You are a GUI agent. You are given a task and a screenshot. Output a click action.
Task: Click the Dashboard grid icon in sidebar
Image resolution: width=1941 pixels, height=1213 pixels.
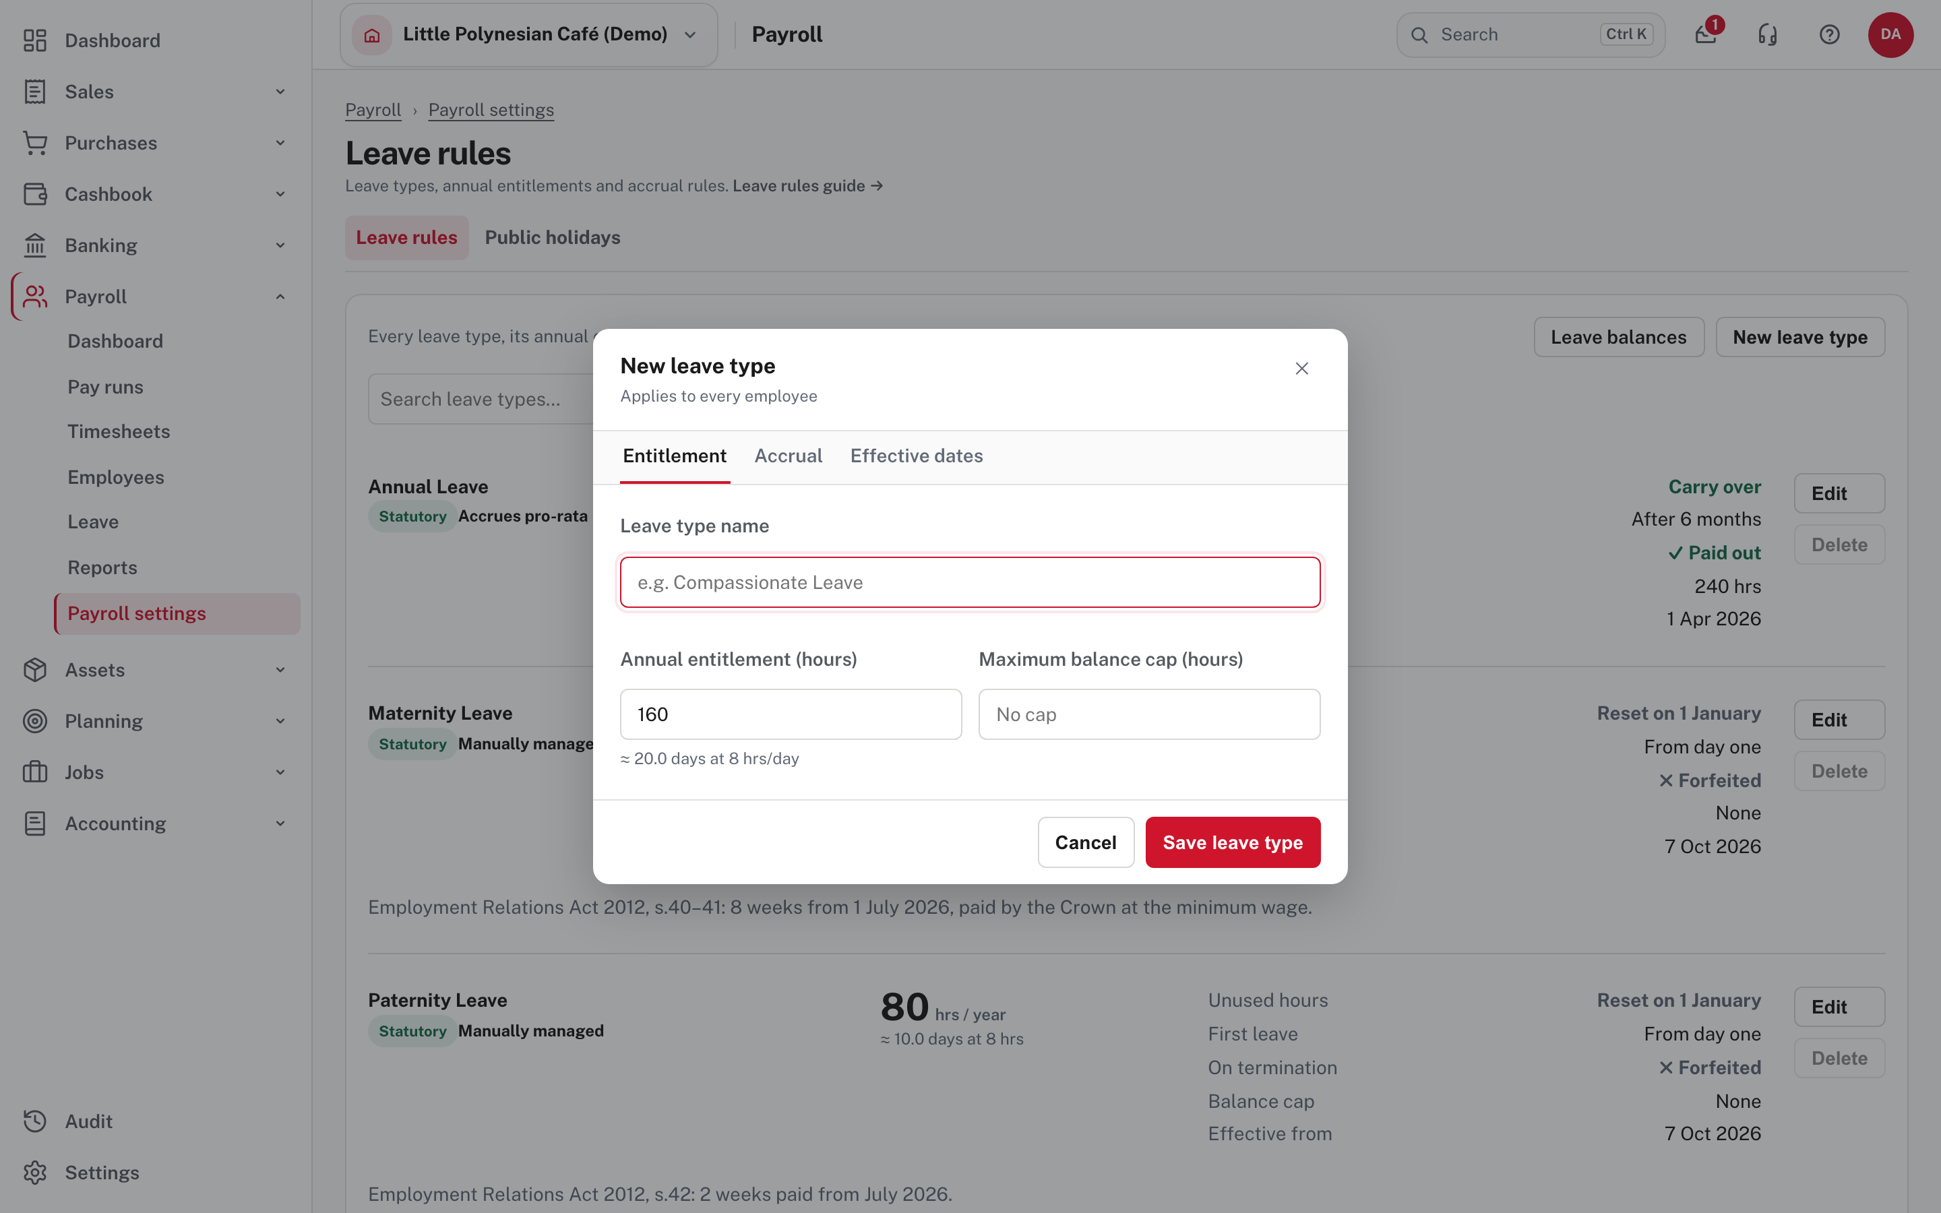tap(34, 40)
